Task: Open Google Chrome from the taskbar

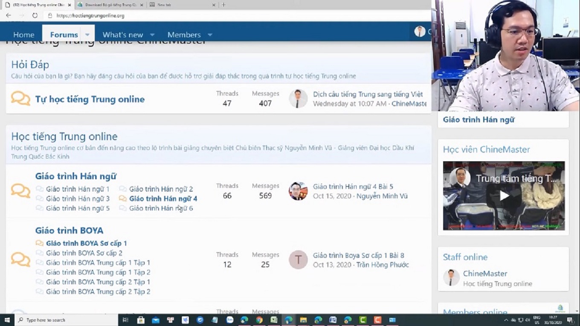Action: [x=259, y=320]
